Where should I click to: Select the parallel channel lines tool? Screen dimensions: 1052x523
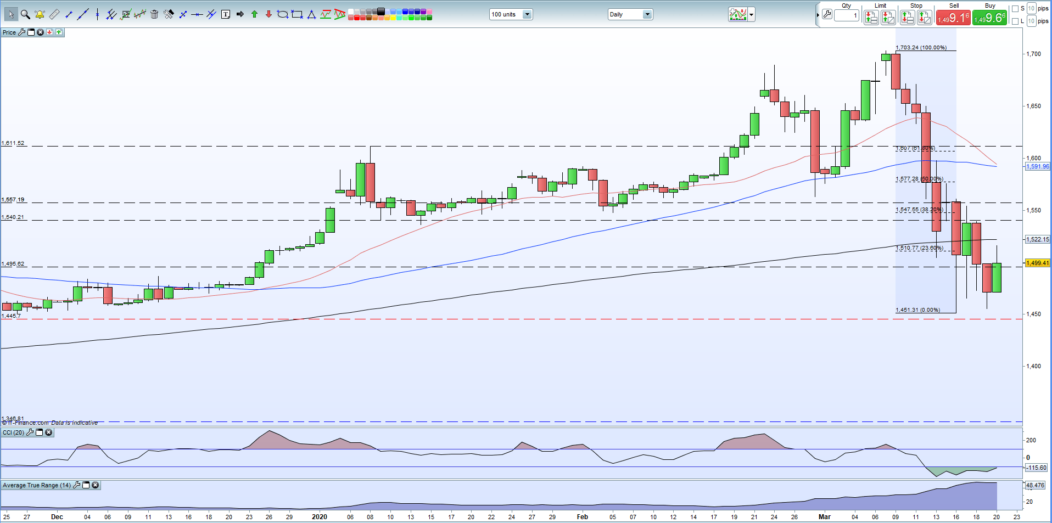click(111, 14)
